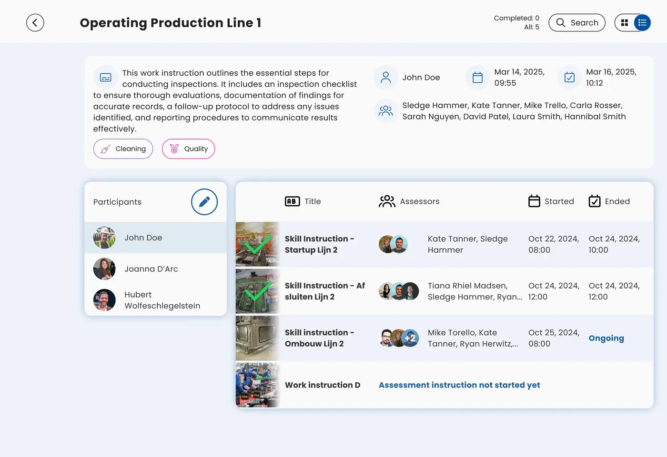
Task: Open John Doe's avatar photo
Action: (104, 238)
